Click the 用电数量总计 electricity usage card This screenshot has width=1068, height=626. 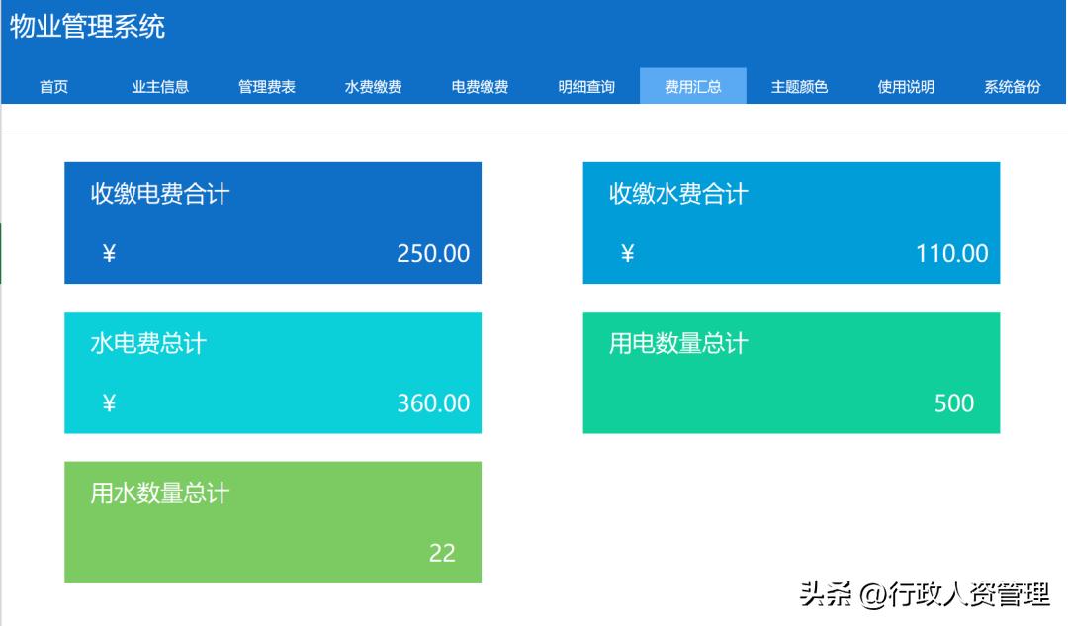[791, 372]
